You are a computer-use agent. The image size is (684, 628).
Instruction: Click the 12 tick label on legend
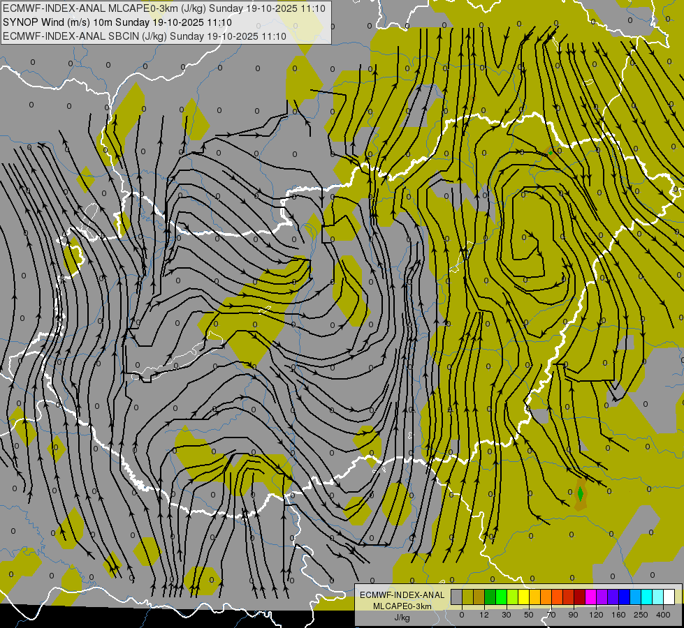pos(484,615)
